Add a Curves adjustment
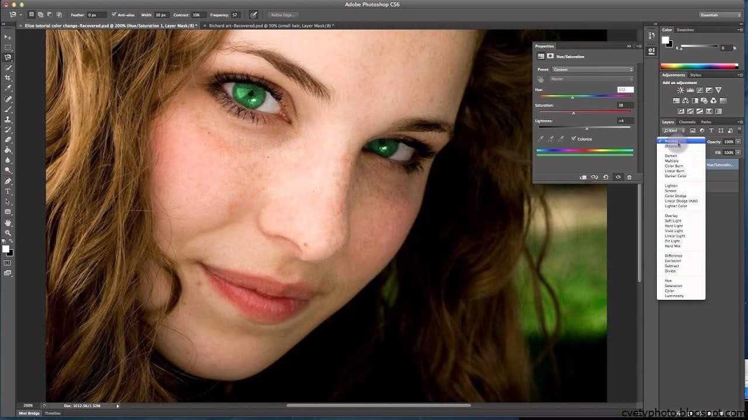The height and width of the screenshot is (420, 748). 699,90
